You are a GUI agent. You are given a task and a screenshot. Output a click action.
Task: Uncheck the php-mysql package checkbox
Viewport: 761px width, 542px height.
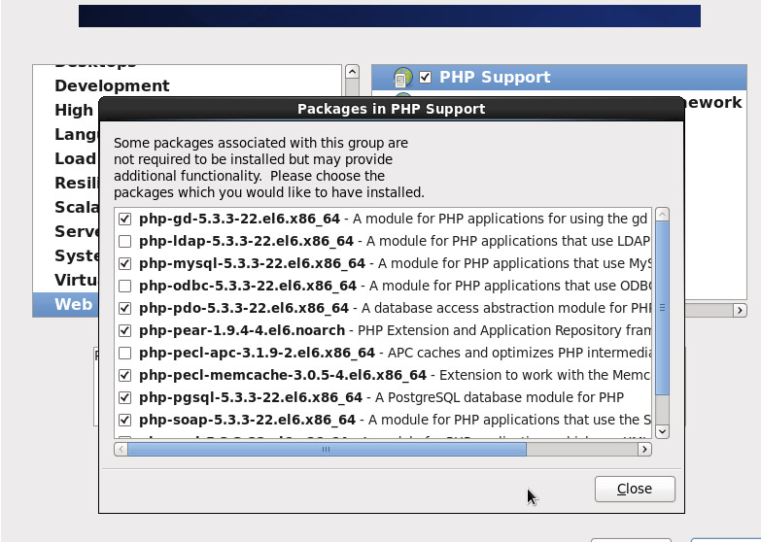click(124, 263)
